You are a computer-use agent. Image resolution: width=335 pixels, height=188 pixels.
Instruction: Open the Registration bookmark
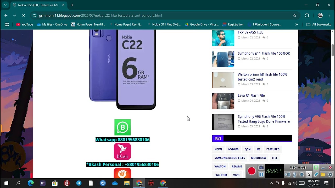tap(233, 24)
